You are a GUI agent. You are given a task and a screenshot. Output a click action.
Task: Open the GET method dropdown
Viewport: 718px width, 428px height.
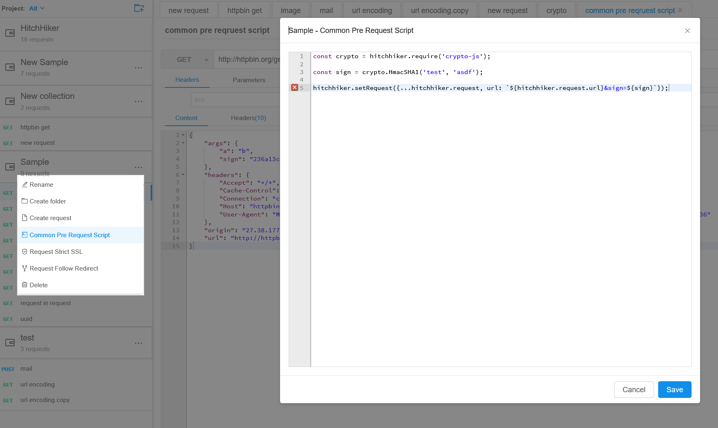pyautogui.click(x=188, y=59)
